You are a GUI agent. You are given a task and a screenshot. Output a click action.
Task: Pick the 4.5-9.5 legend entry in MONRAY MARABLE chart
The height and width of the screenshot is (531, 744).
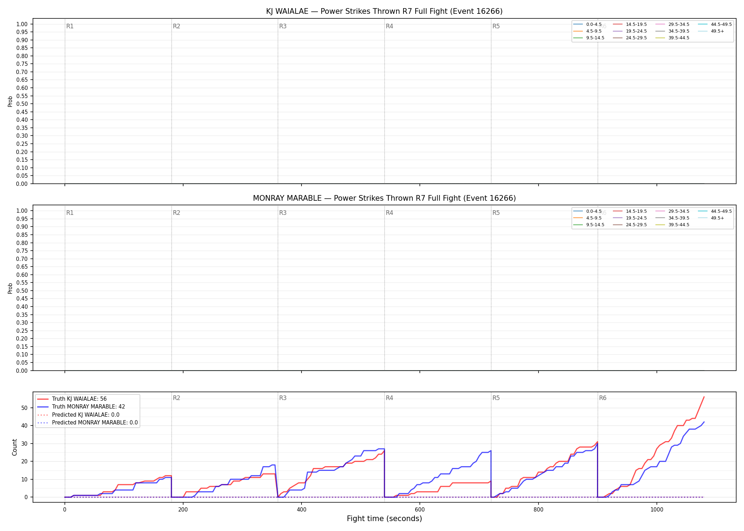click(x=588, y=218)
